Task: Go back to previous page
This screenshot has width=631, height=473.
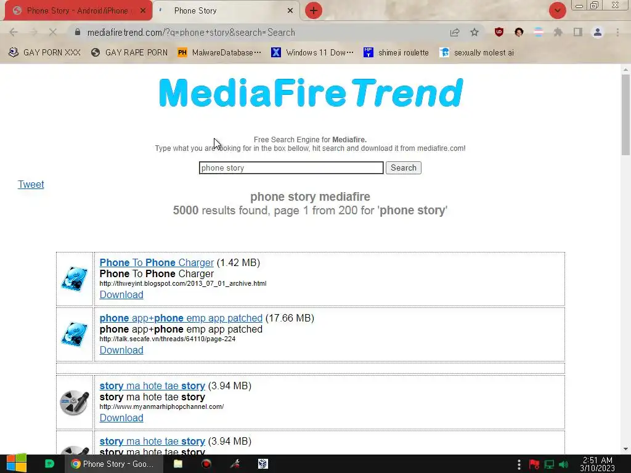Action: click(14, 33)
